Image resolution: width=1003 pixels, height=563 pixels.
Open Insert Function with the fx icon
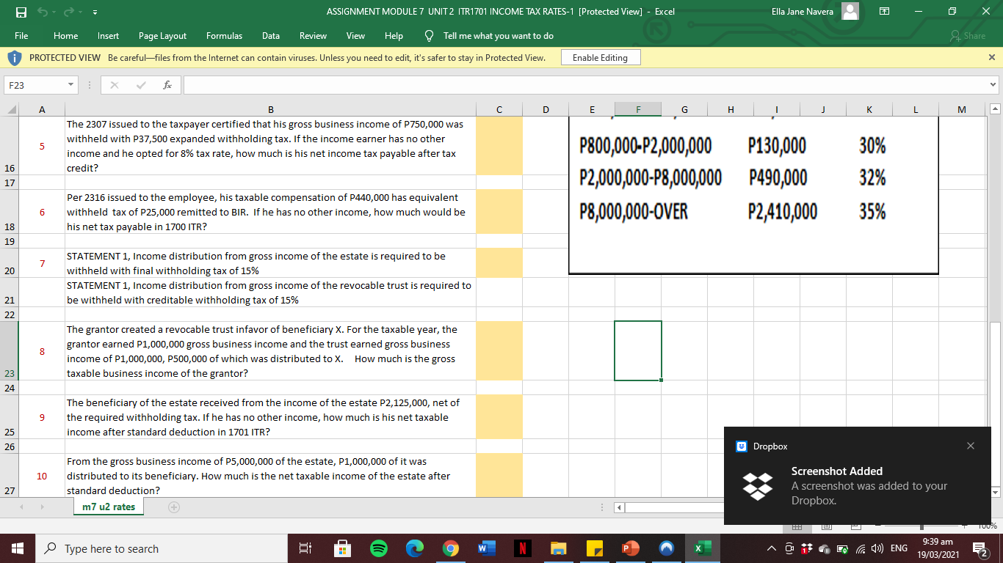coord(167,84)
